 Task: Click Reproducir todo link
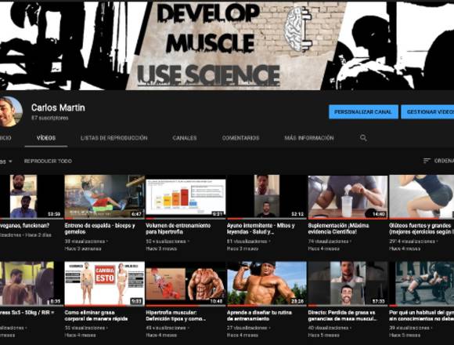pyautogui.click(x=48, y=161)
